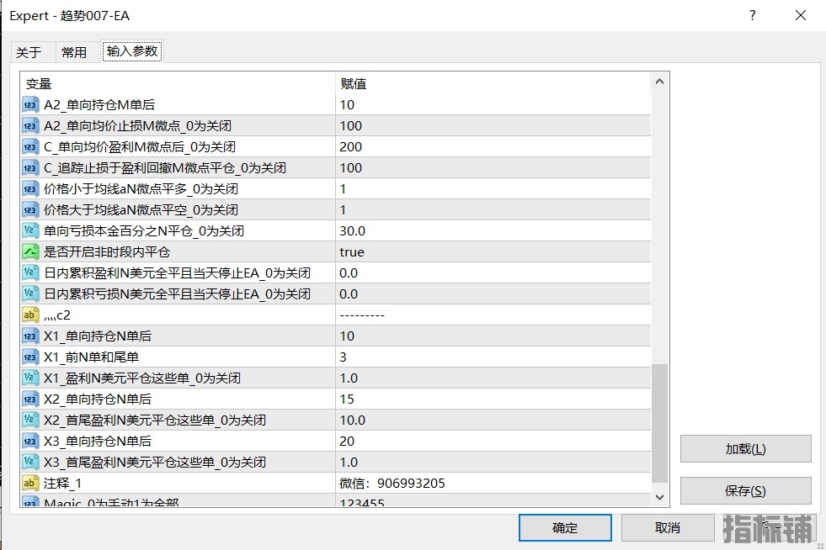The image size is (826, 550).
Task: Select the 注释_1 variable name
Action: [62, 484]
